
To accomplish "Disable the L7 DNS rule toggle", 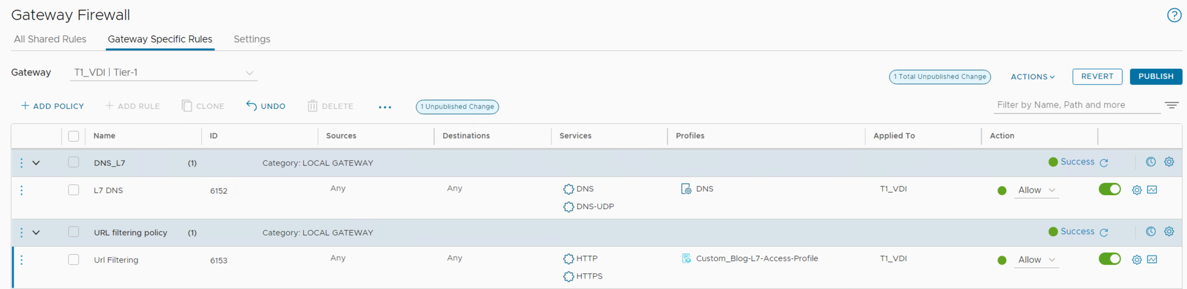I will point(1109,189).
